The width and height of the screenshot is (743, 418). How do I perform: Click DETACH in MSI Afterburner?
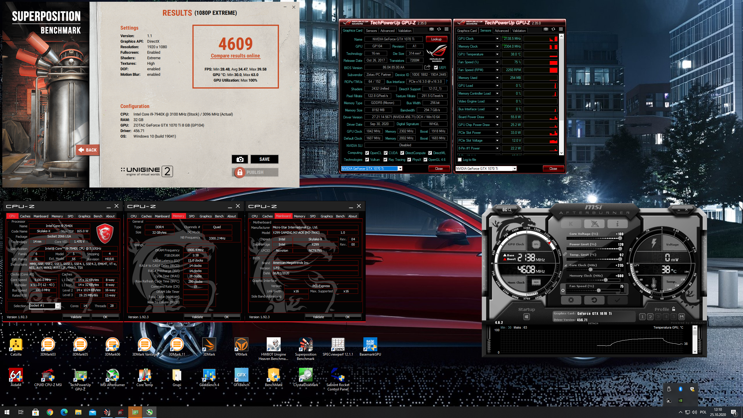(593, 323)
